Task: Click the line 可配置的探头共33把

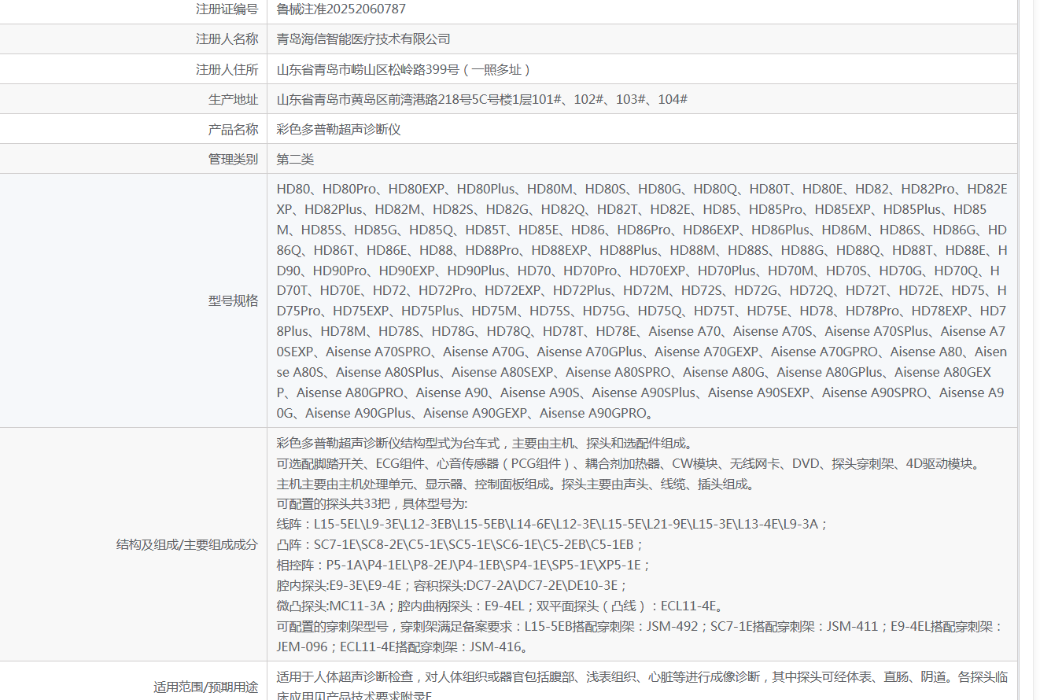Action: [372, 503]
